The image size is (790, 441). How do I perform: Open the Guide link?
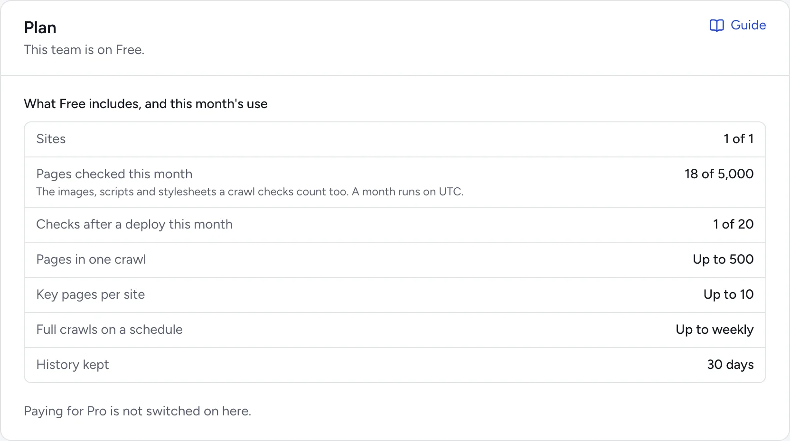click(x=737, y=25)
